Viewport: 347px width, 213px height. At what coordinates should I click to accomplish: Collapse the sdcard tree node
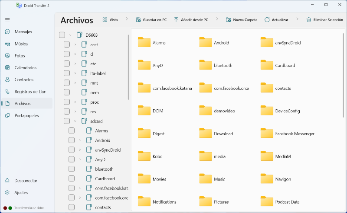pos(75,121)
